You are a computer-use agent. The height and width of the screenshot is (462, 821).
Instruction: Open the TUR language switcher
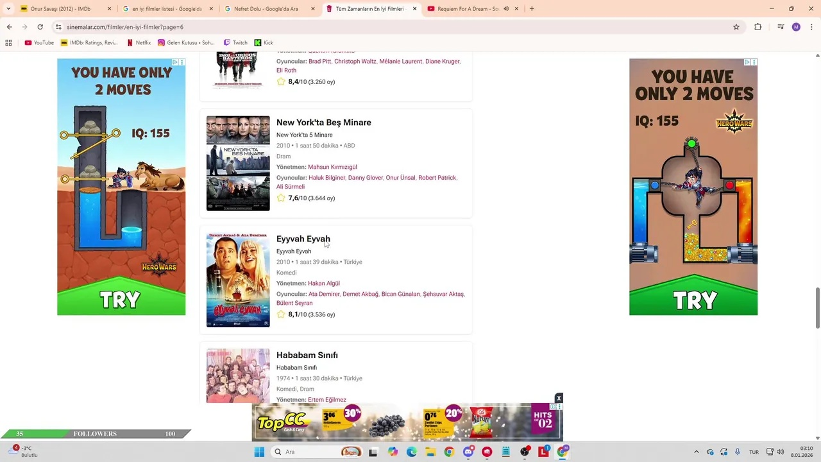coord(754,452)
